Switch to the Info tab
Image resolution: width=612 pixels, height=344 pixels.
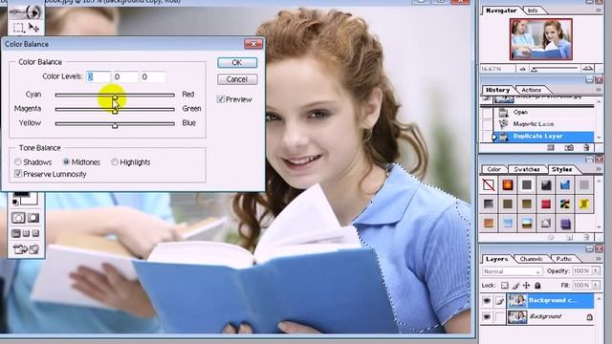[533, 11]
